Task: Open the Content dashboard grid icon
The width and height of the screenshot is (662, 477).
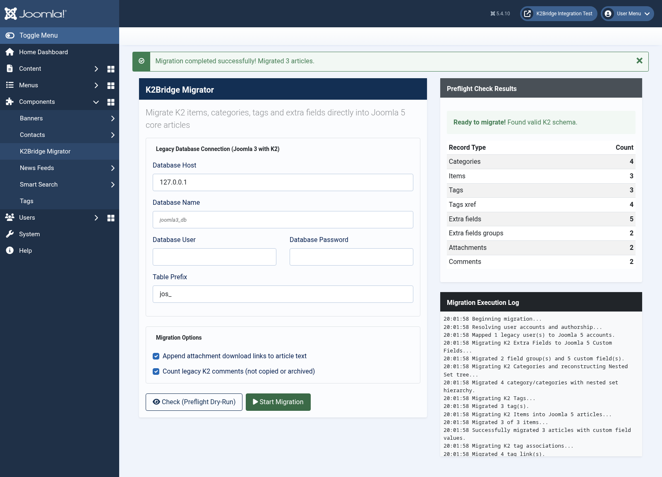Action: pyautogui.click(x=111, y=69)
